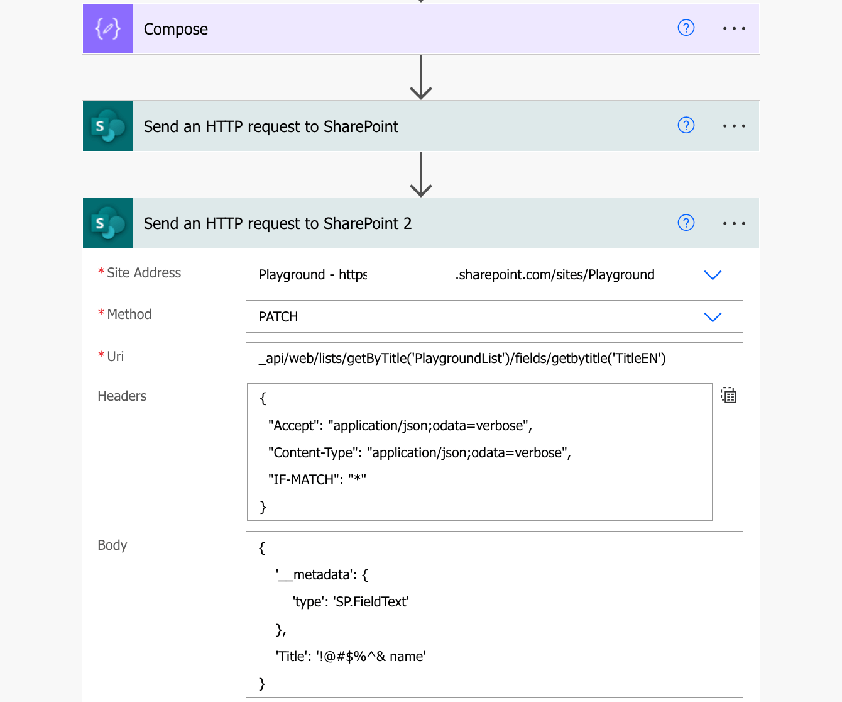Click the help icon on HTTP request 2

pos(686,223)
